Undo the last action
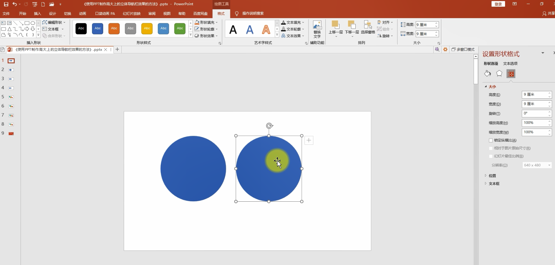Image resolution: width=555 pixels, height=265 pixels. (14, 4)
